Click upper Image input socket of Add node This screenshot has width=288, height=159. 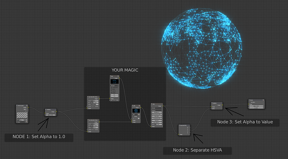[x=132, y=120]
